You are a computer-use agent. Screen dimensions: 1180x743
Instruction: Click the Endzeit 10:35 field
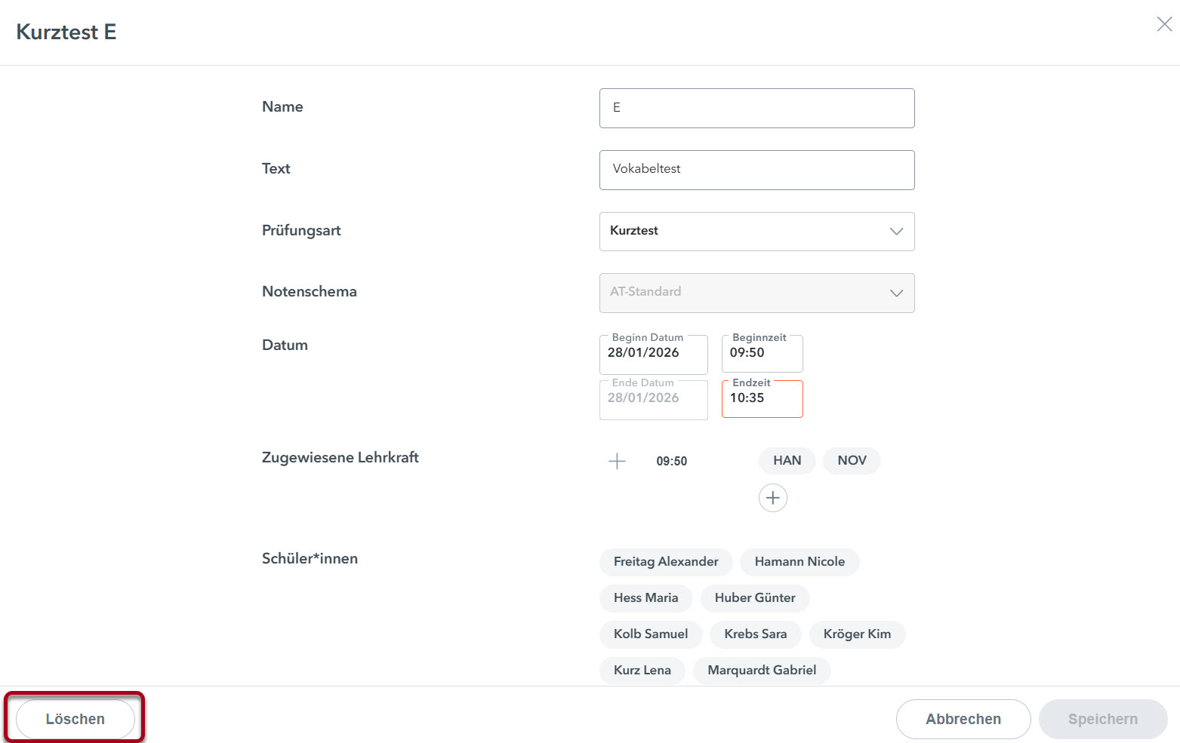tap(762, 399)
